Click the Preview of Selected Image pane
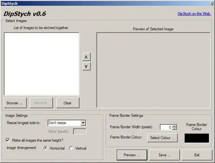 pos(153,70)
